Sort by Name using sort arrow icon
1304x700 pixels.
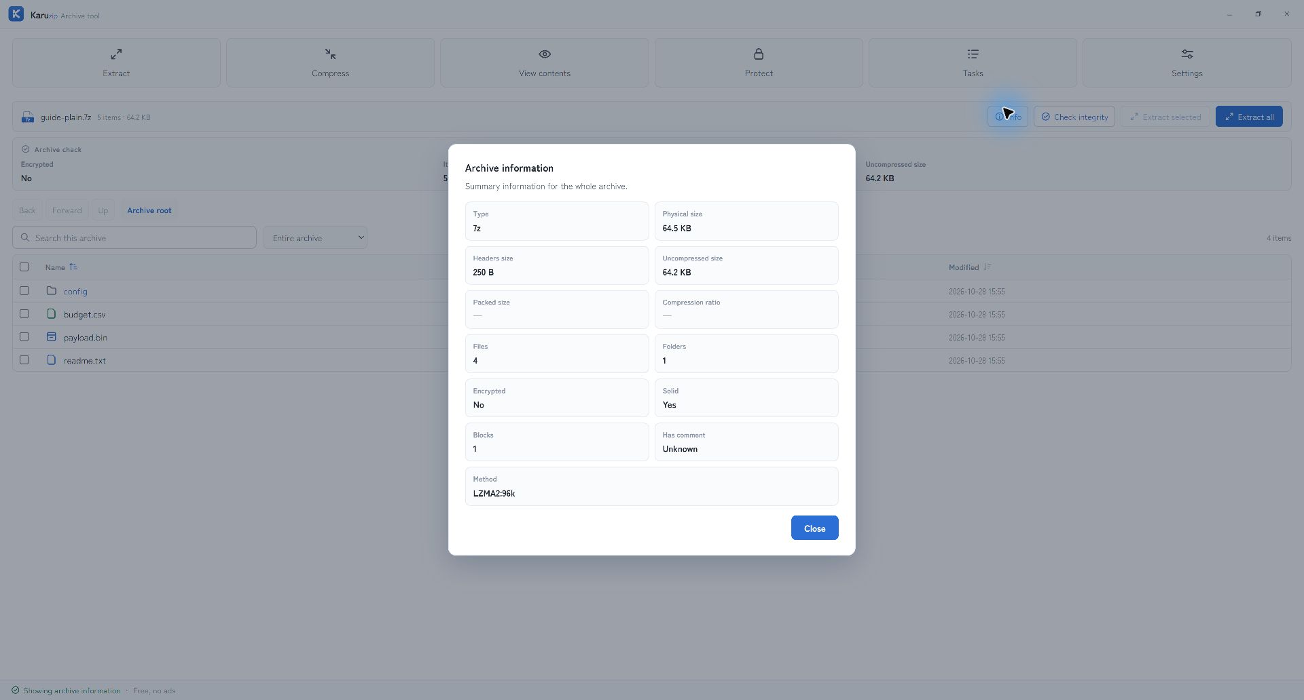tap(73, 267)
